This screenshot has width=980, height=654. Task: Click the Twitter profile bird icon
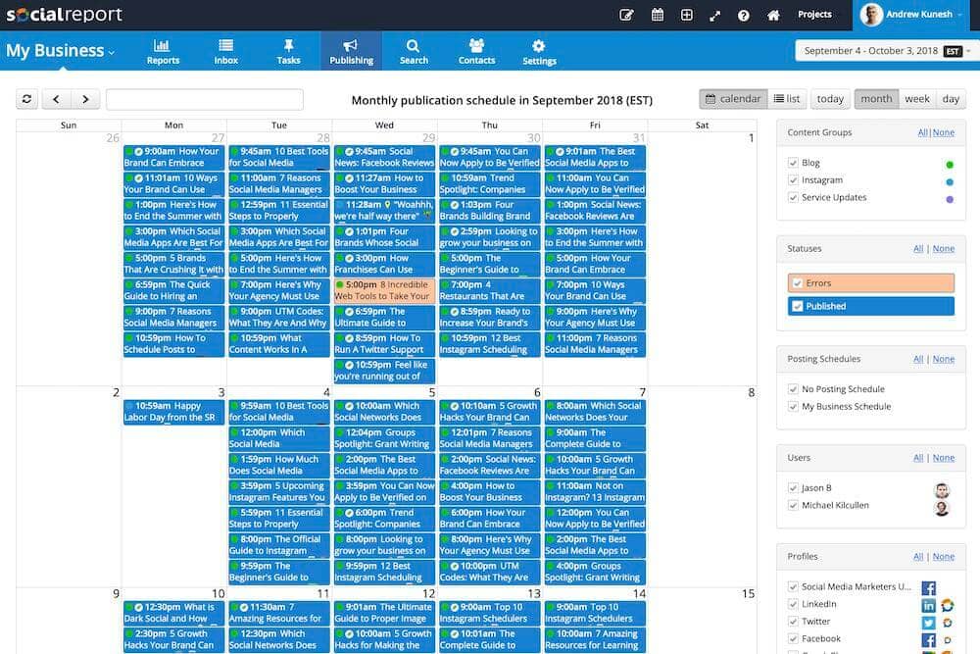929,623
